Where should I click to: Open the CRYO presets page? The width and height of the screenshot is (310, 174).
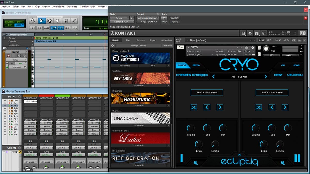click(183, 75)
